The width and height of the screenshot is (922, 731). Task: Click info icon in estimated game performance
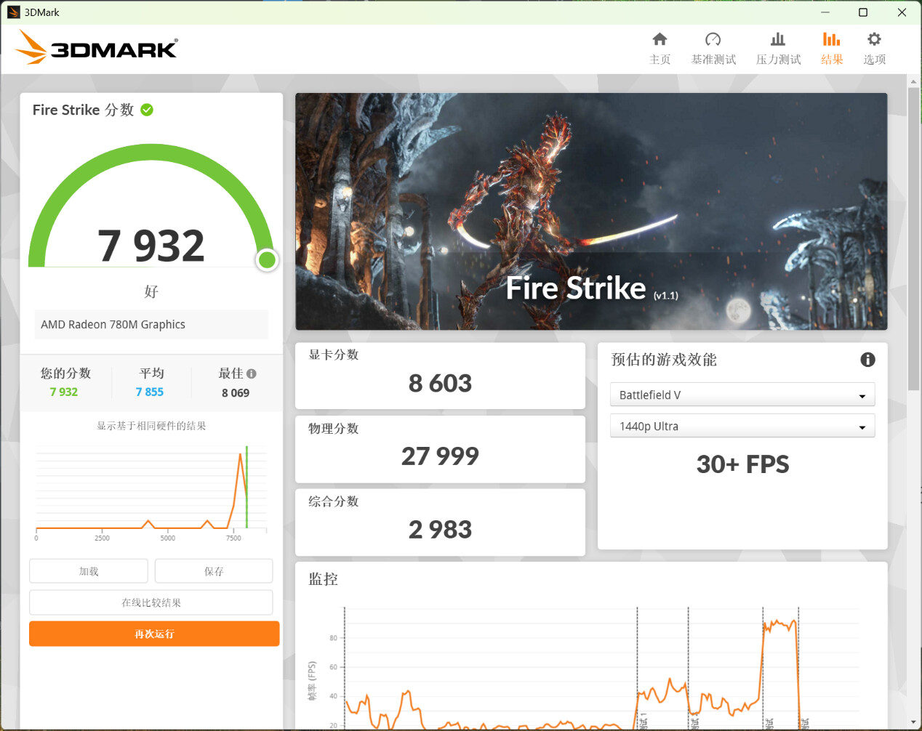(x=867, y=360)
